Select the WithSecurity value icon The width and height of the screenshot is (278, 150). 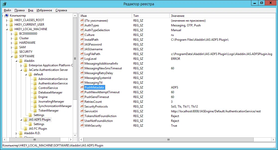pos(82,125)
